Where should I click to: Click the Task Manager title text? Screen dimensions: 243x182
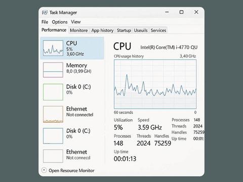click(63, 13)
